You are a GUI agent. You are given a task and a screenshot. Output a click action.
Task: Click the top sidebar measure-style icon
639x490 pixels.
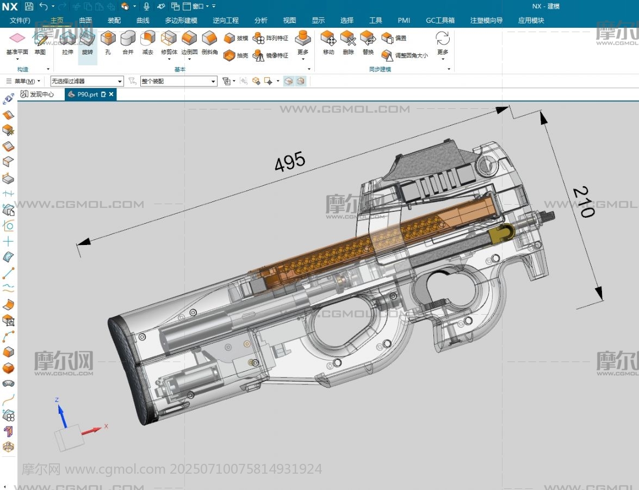8,99
